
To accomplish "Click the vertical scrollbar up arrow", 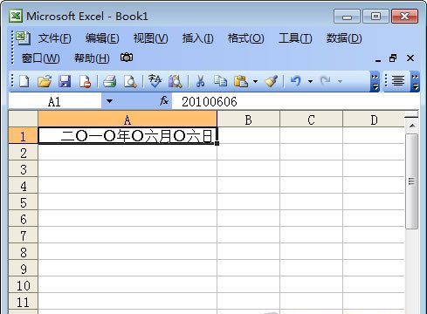I will (x=412, y=126).
